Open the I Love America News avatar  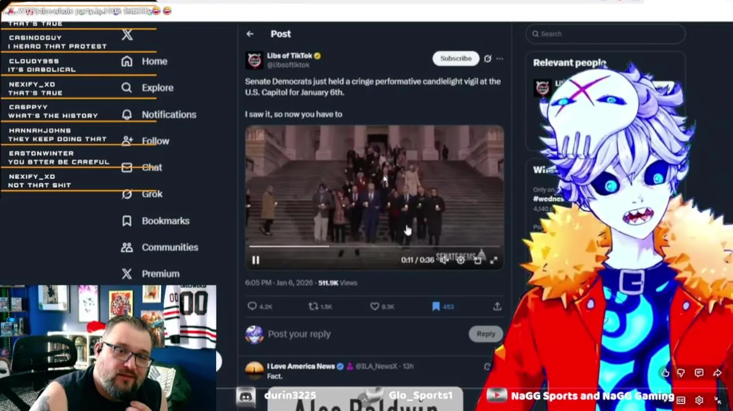click(255, 370)
